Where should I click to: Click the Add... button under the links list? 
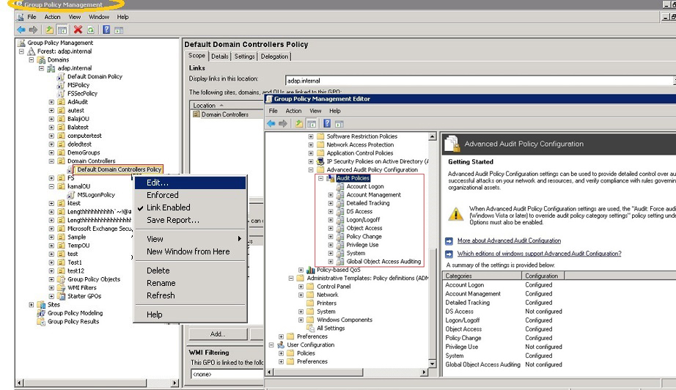click(x=218, y=334)
